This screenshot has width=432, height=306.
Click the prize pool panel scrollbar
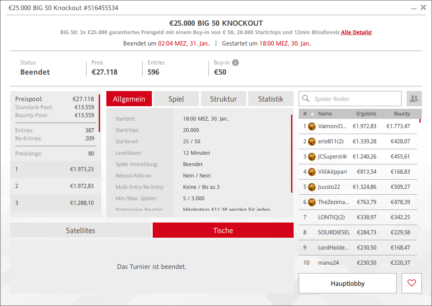coord(99,114)
